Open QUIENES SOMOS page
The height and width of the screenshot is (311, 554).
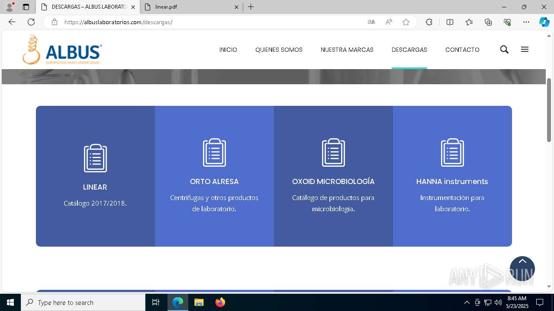click(279, 50)
